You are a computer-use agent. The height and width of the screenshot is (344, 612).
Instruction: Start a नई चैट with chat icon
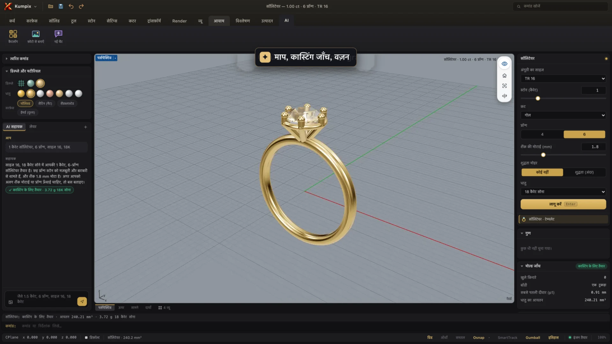pyautogui.click(x=58, y=36)
